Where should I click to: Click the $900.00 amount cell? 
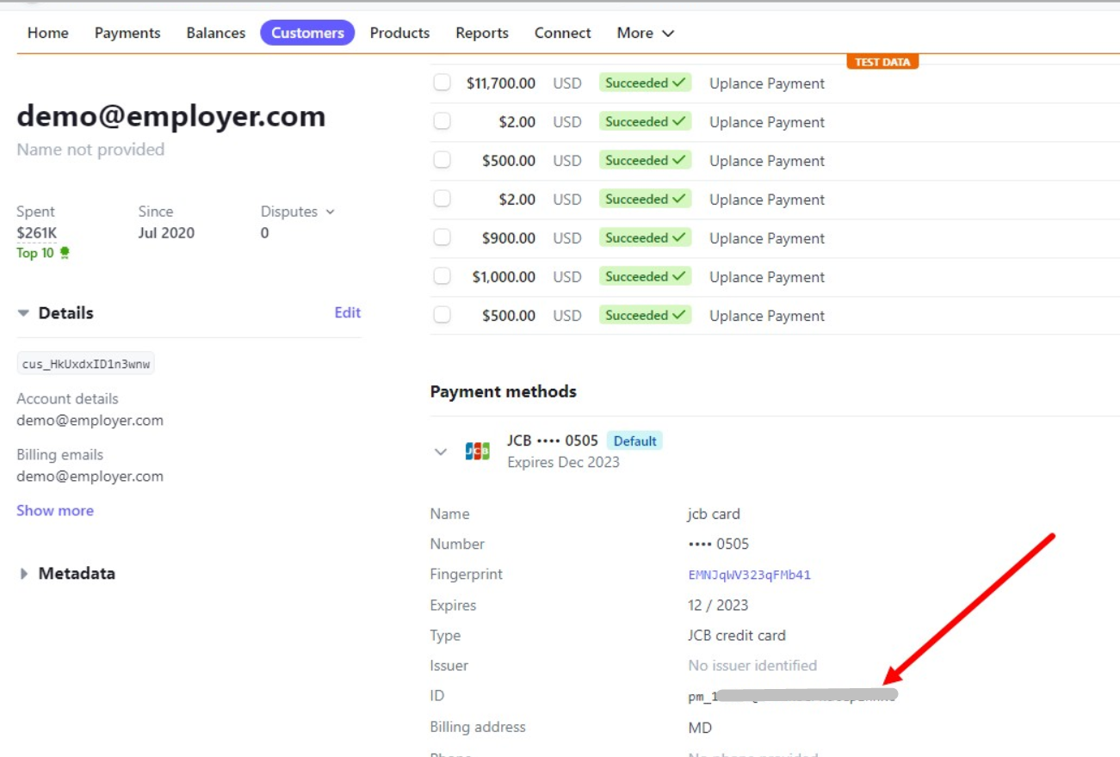(x=509, y=238)
